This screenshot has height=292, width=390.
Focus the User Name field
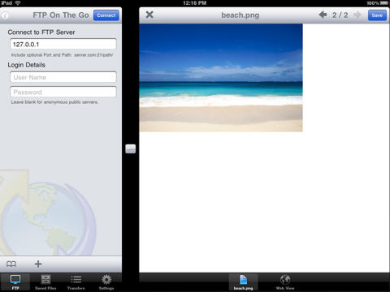[63, 77]
